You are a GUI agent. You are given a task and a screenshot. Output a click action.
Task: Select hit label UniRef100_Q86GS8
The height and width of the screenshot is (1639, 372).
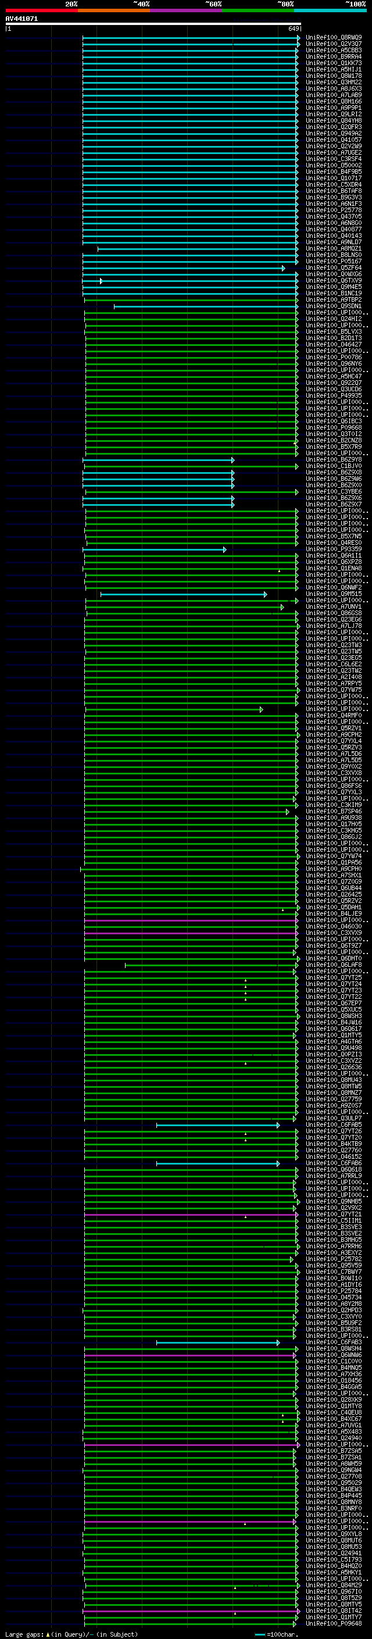(334, 613)
